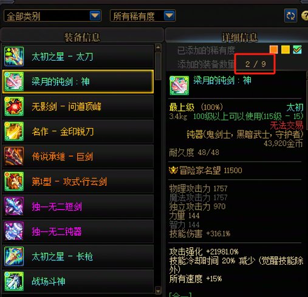This screenshot has width=308, height=297.
Task: Select the 太初之星 - 长枪 list entry
Action: click(x=78, y=256)
